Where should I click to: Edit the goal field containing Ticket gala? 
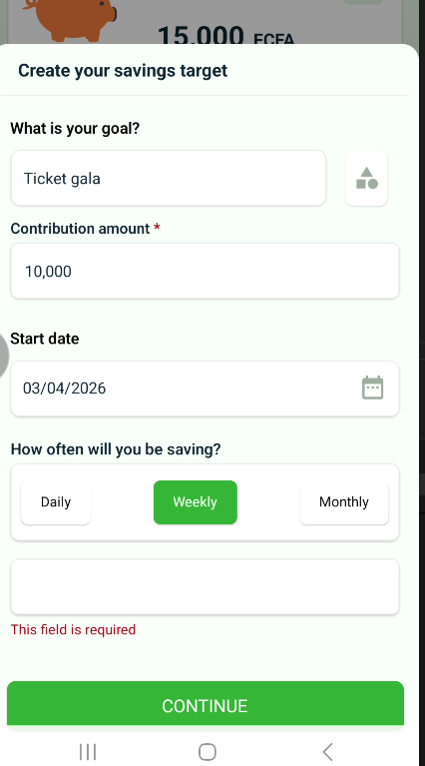(x=169, y=179)
